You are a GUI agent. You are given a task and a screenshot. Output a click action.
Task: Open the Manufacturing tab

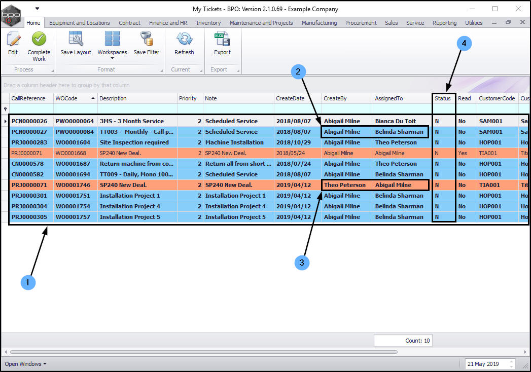[320, 23]
